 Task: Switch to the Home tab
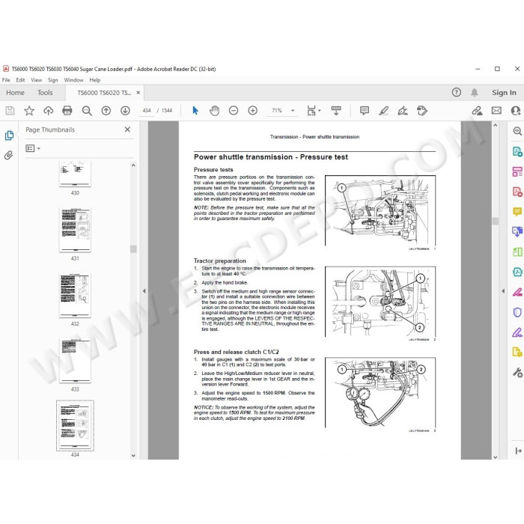(15, 93)
